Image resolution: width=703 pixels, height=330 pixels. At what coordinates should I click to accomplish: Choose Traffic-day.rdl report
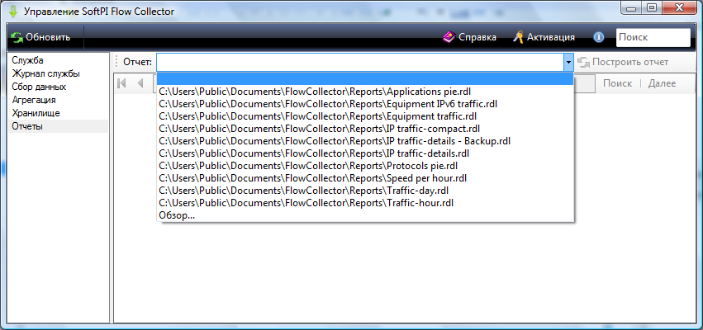365,191
